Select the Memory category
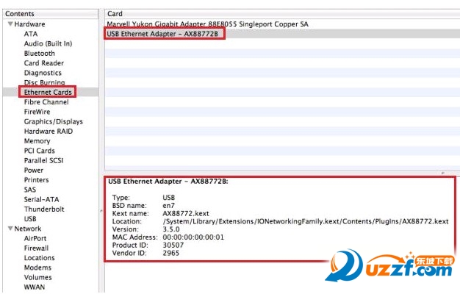The image size is (460, 294). click(37, 141)
